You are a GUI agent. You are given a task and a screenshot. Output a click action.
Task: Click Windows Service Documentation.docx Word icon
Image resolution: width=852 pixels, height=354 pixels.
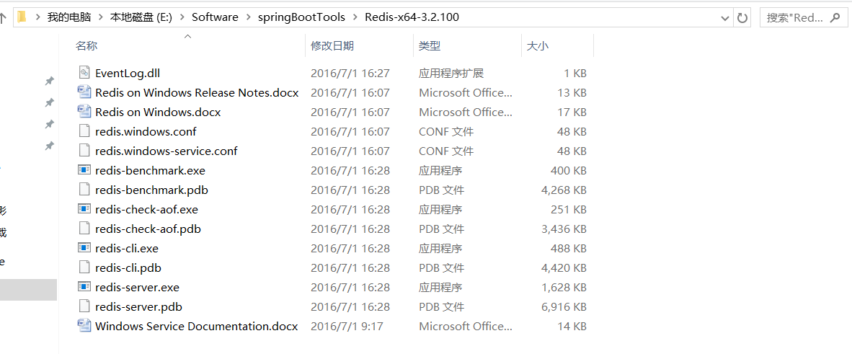[84, 326]
